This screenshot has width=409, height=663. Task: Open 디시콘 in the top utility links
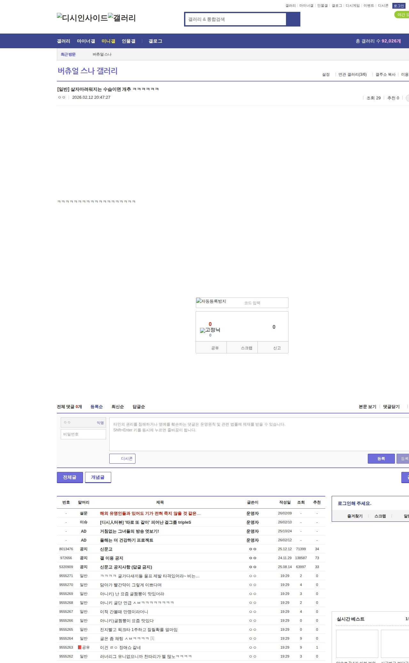(x=383, y=6)
